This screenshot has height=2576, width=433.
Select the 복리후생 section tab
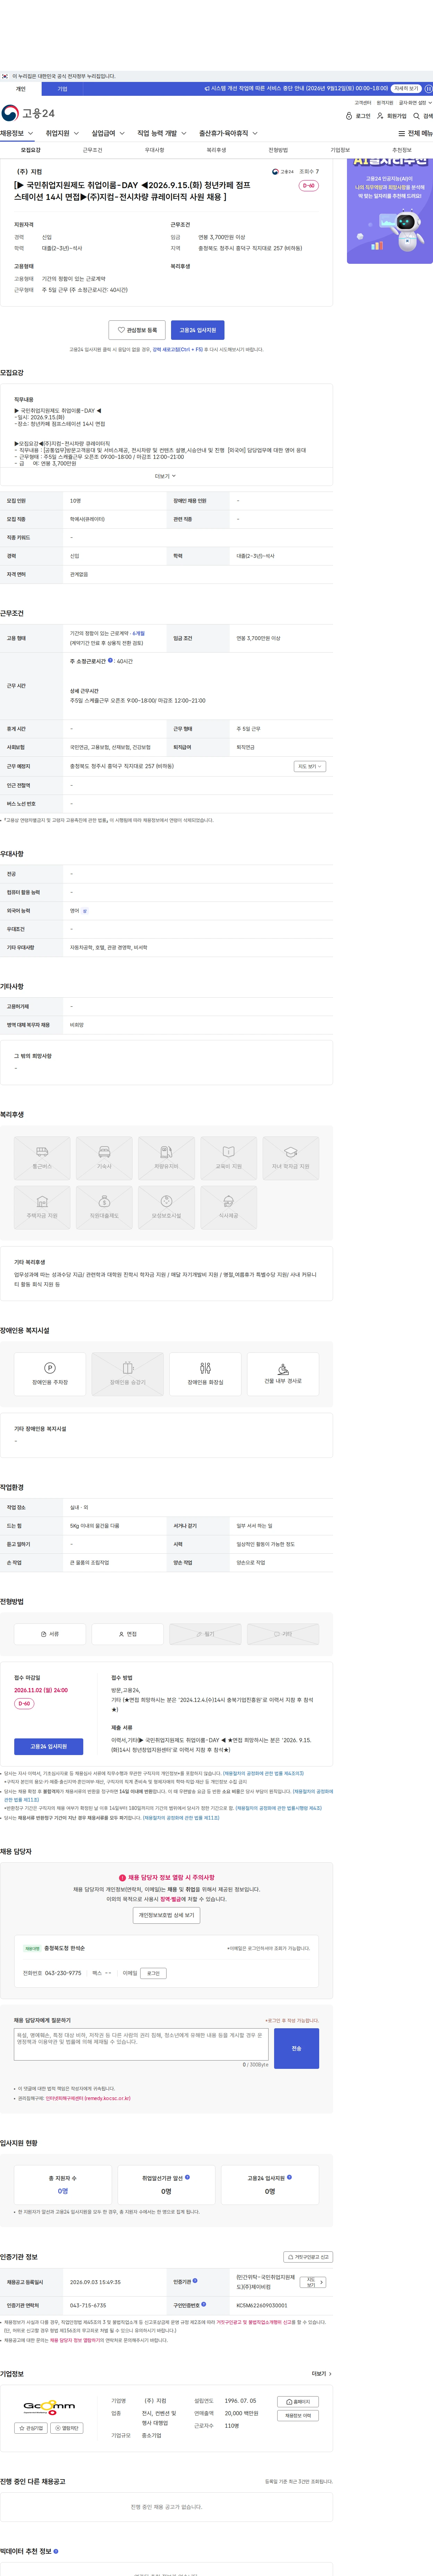(x=216, y=150)
